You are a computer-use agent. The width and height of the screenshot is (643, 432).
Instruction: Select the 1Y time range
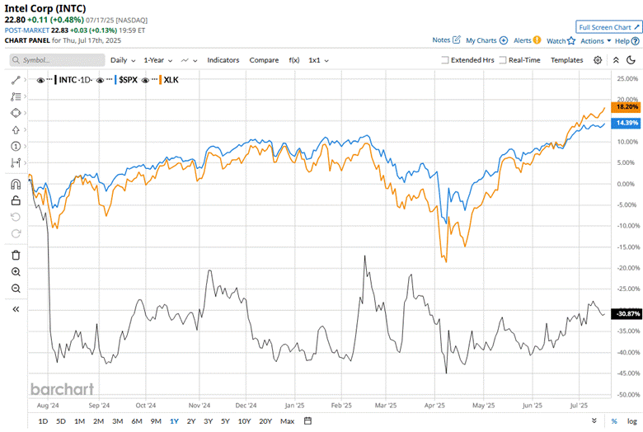[174, 421]
